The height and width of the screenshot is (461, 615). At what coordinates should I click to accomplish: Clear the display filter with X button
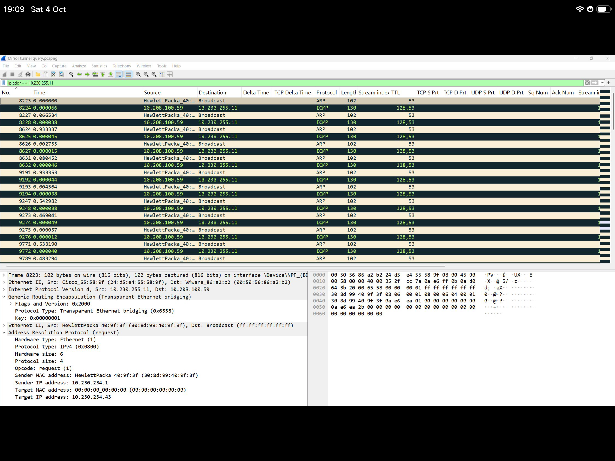pyautogui.click(x=587, y=83)
